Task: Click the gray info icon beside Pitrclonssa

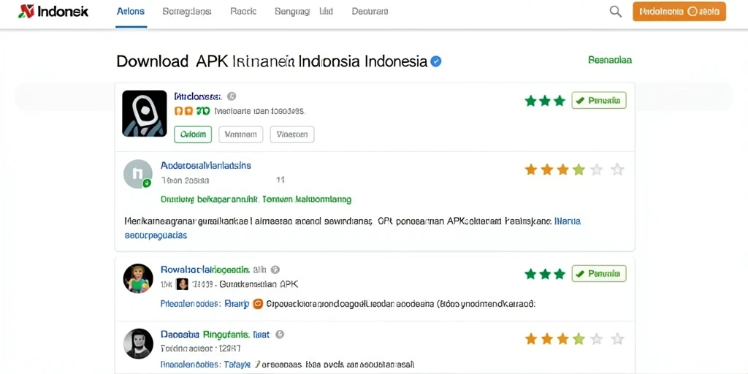Action: (232, 96)
